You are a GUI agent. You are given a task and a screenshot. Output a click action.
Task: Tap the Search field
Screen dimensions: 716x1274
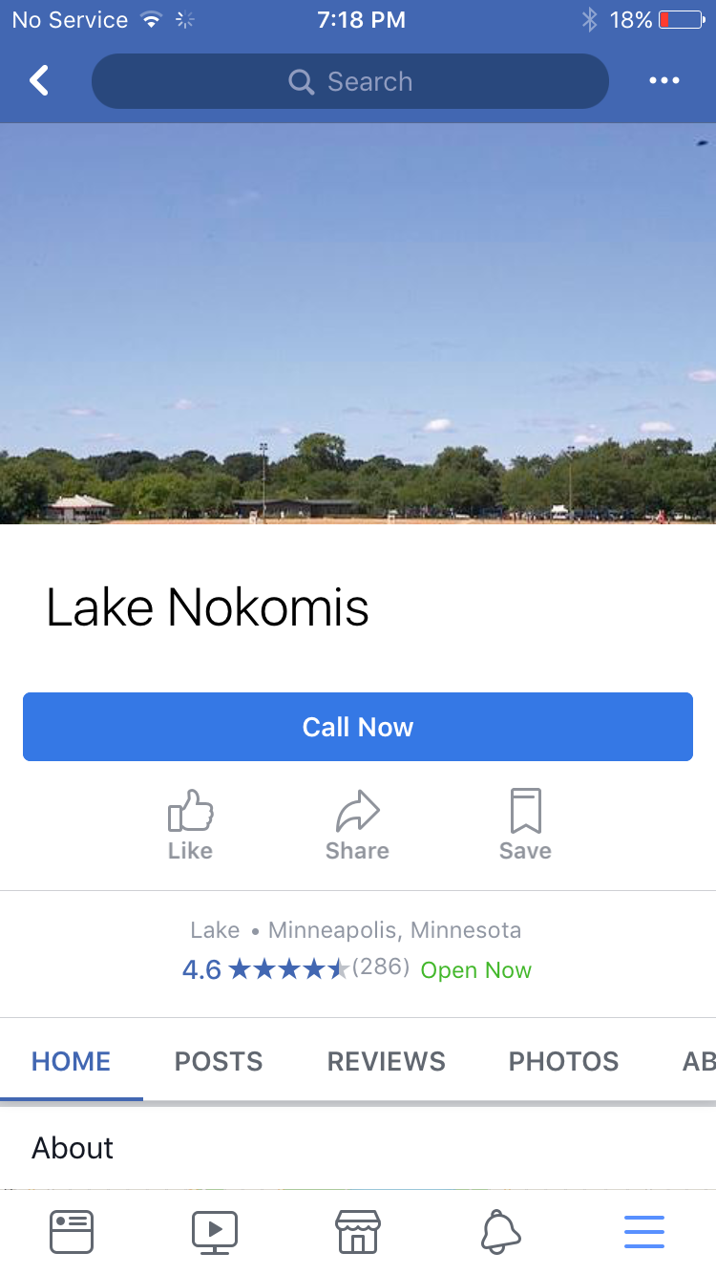click(x=350, y=81)
